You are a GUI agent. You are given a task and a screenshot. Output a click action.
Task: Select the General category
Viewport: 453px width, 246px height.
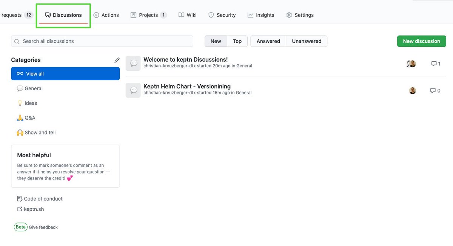pyautogui.click(x=65, y=88)
